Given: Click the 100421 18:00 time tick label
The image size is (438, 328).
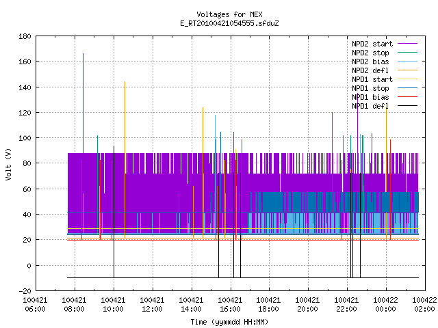Looking at the screenshot, I should pos(268,305).
